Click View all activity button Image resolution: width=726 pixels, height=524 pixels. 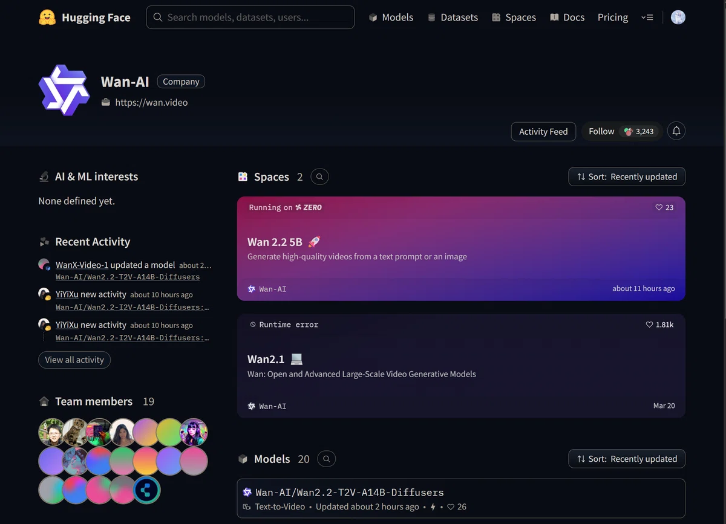click(x=74, y=360)
